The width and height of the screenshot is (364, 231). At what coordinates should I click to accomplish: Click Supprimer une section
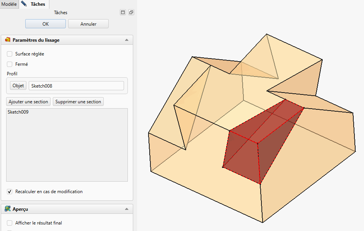[78, 102]
